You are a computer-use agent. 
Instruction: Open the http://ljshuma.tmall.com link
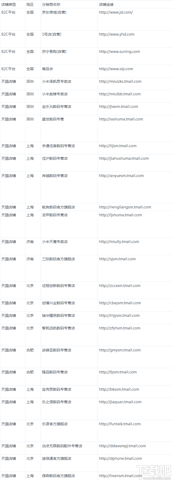[x=120, y=215]
